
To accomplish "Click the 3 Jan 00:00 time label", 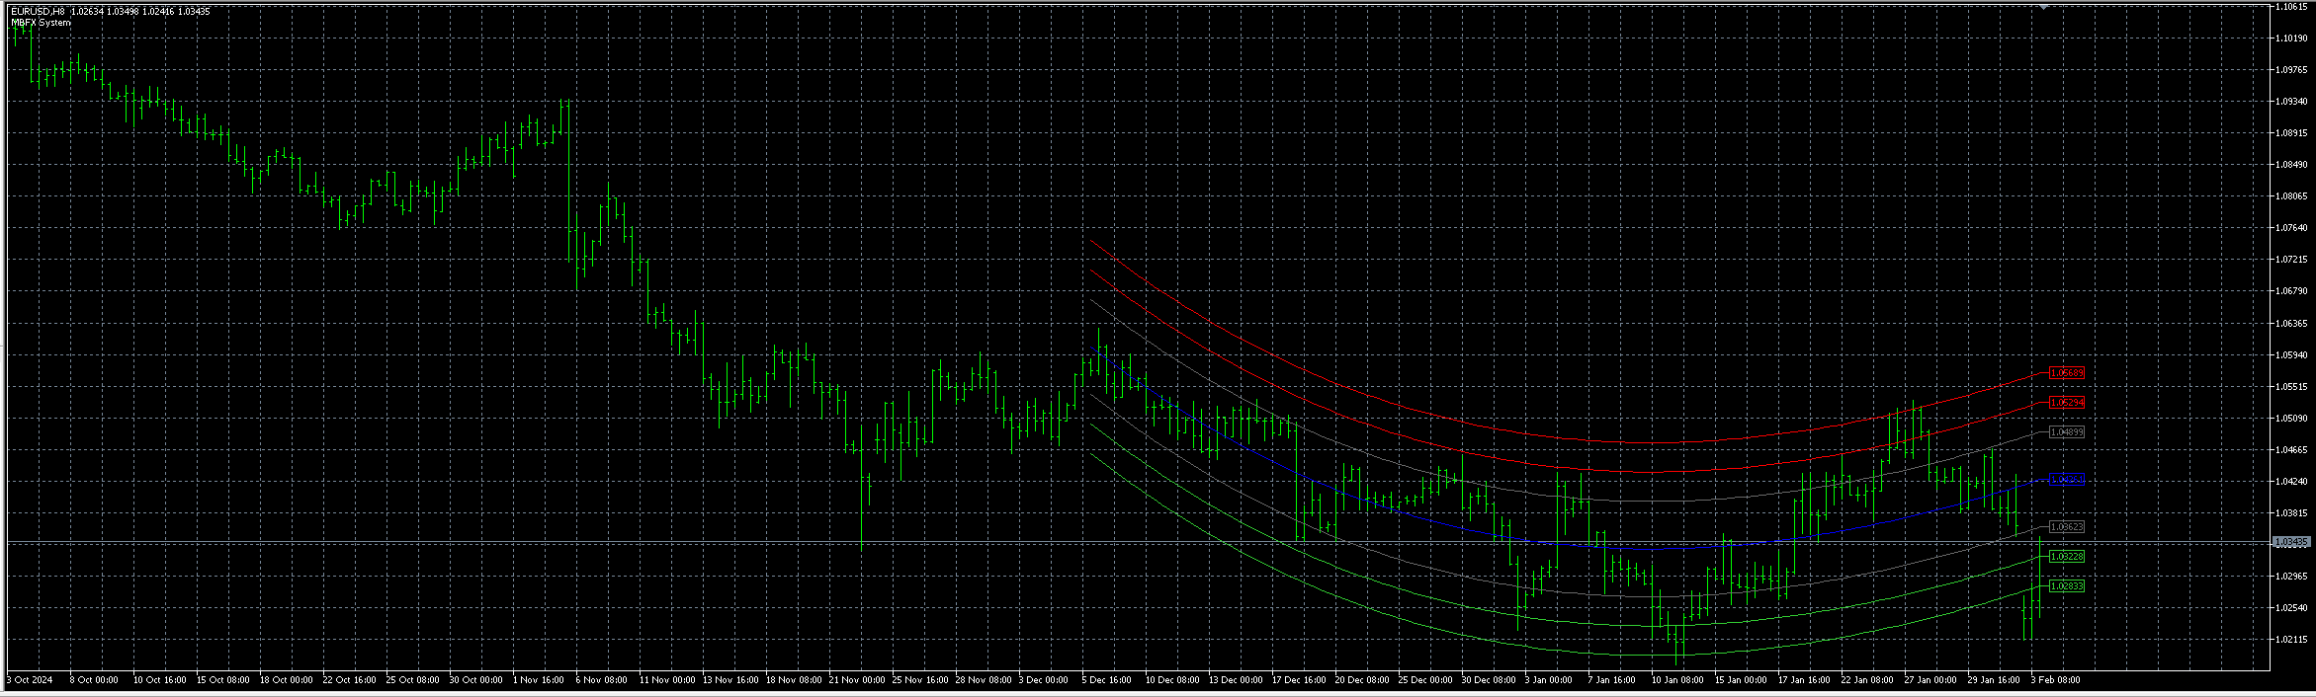I will (x=1549, y=680).
